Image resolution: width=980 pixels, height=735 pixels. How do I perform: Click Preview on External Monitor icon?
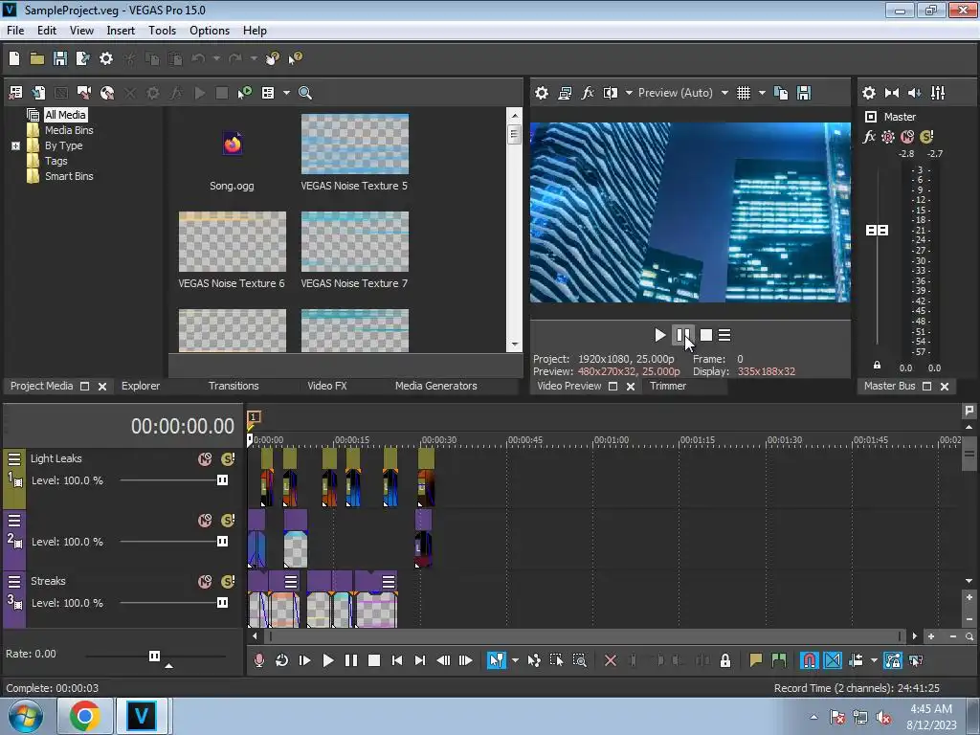tap(565, 93)
